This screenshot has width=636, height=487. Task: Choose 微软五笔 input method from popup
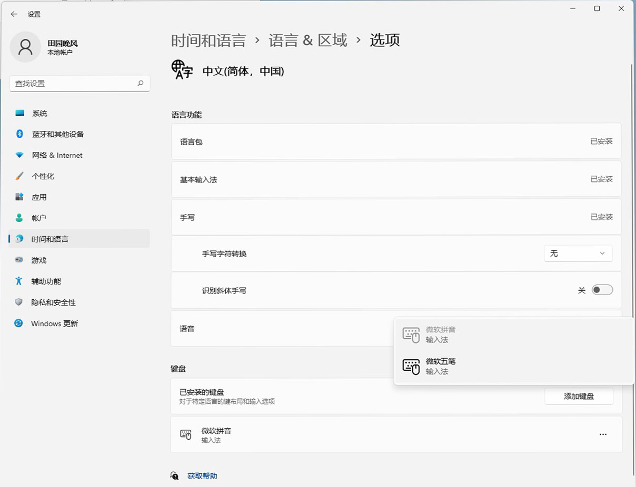point(441,366)
